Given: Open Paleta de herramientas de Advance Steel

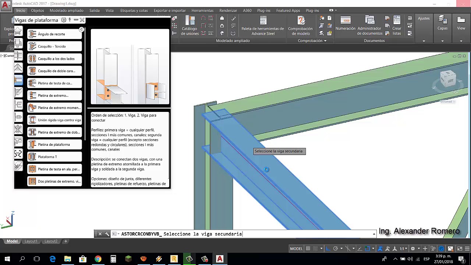Looking at the screenshot, I should [x=263, y=26].
